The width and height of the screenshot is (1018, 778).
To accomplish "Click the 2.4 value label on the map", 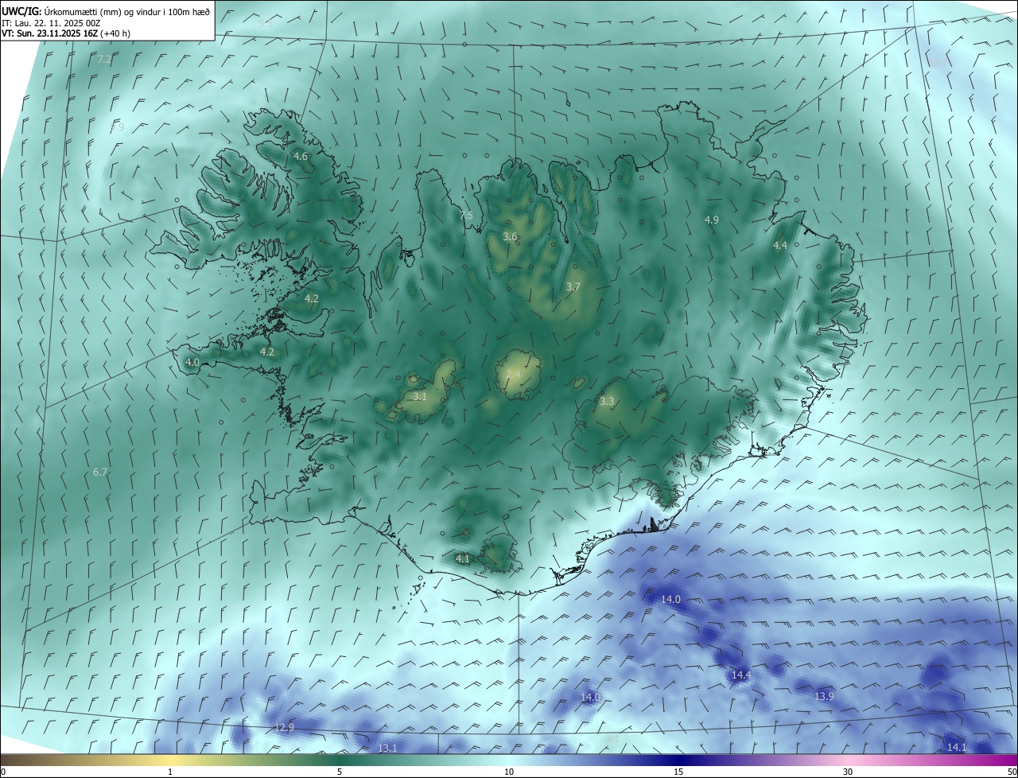I will click(513, 374).
